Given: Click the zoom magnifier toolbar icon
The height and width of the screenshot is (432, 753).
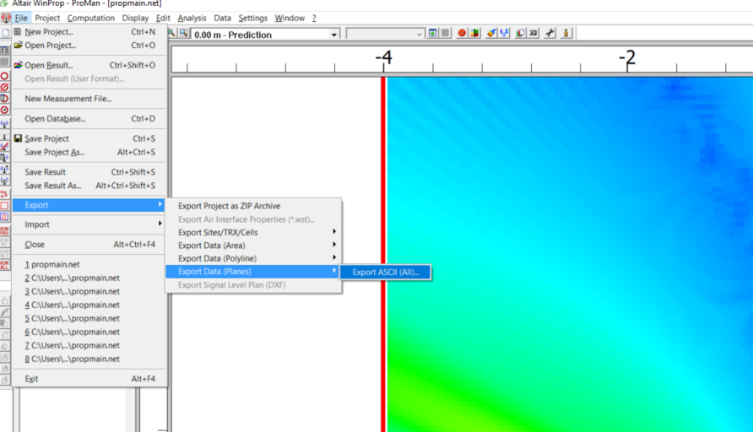Looking at the screenshot, I should click(x=171, y=33).
